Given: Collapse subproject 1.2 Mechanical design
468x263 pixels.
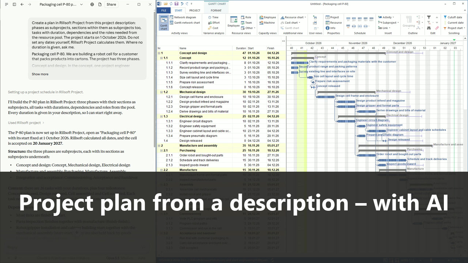Looking at the screenshot, I should point(161,92).
